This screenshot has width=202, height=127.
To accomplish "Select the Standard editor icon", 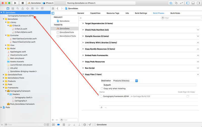I will pos(171,3).
